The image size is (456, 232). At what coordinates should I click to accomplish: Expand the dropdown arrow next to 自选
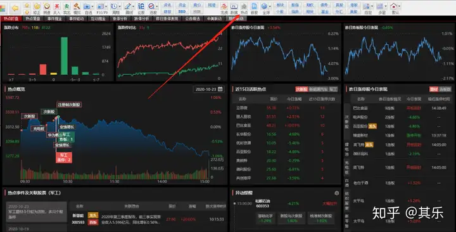coord(92,6)
